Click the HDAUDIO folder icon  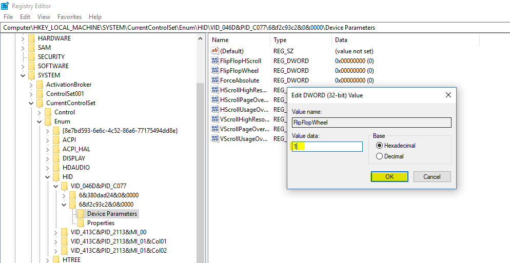(x=56, y=168)
